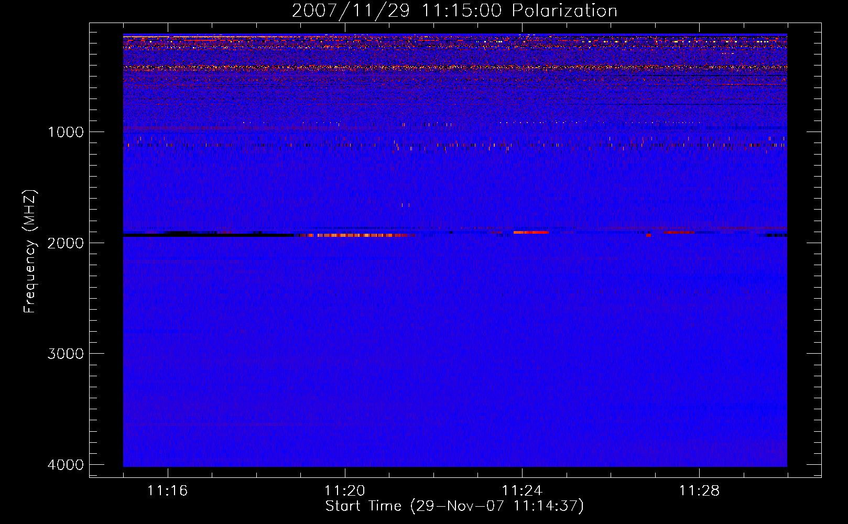Image resolution: width=848 pixels, height=524 pixels.
Task: Select the 3000 frequency tick label
Action: 66,354
